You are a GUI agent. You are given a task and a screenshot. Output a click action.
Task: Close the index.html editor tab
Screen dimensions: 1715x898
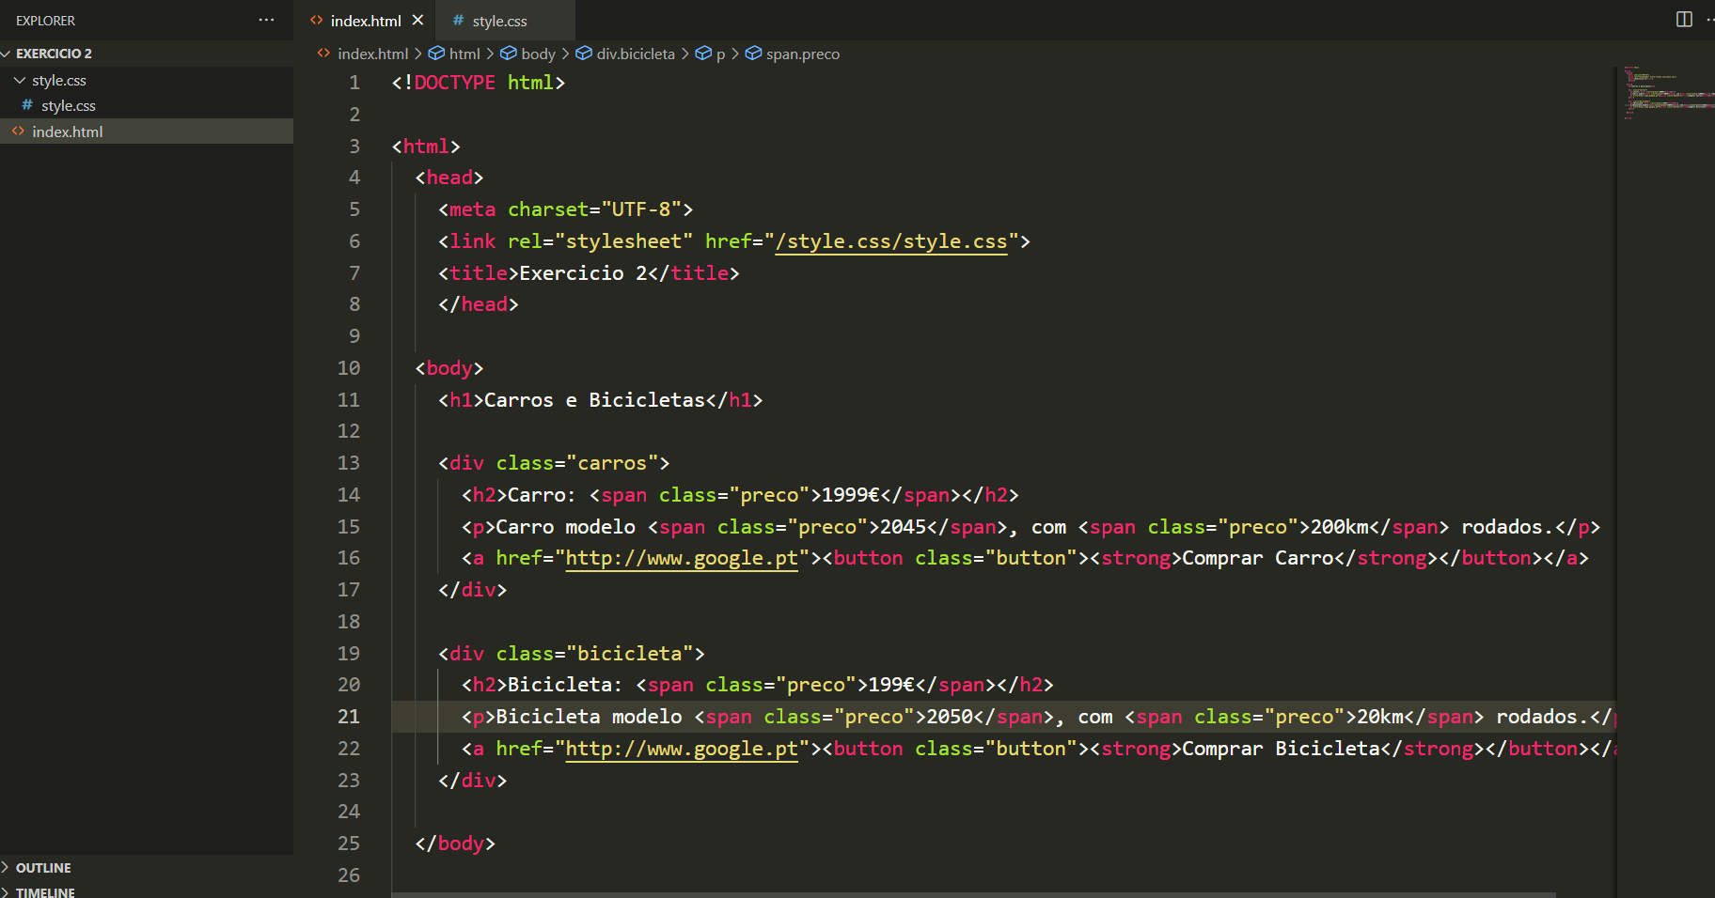click(417, 20)
